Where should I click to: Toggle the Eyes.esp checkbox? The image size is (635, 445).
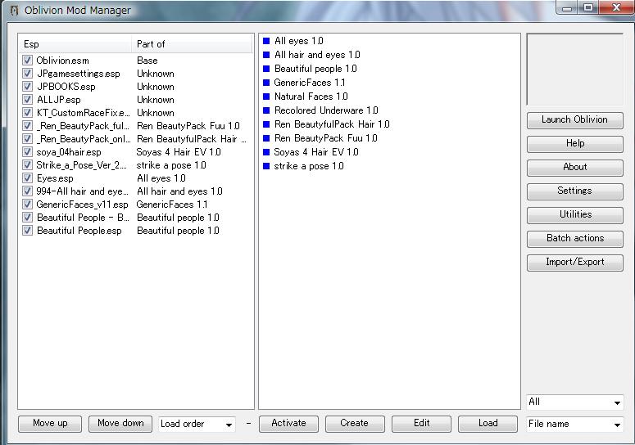27,178
